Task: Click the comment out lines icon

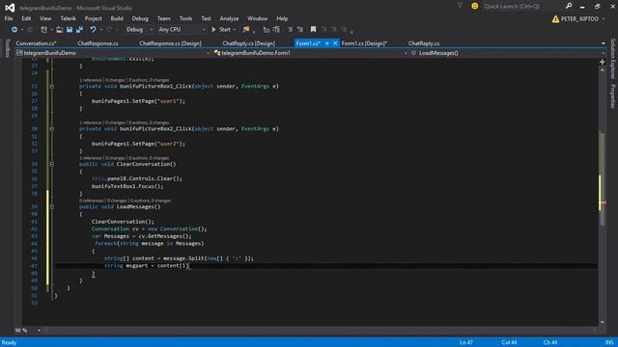Action: [267, 30]
